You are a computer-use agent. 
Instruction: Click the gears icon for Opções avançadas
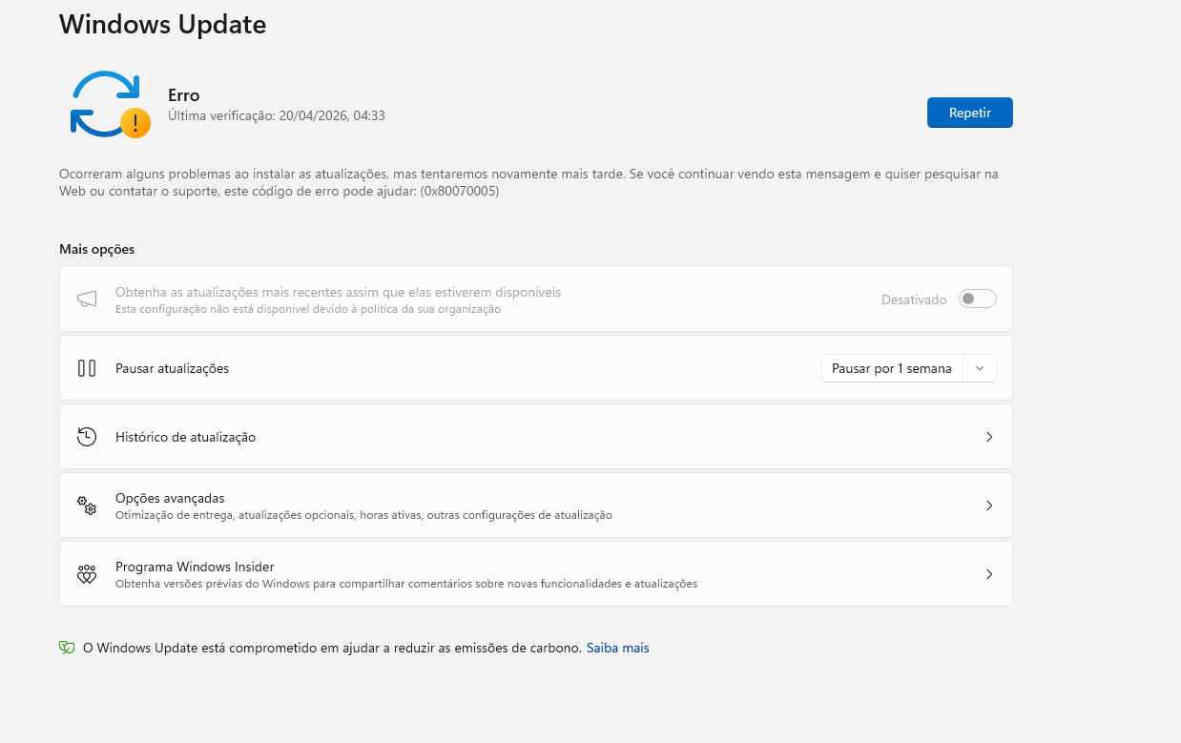point(87,506)
